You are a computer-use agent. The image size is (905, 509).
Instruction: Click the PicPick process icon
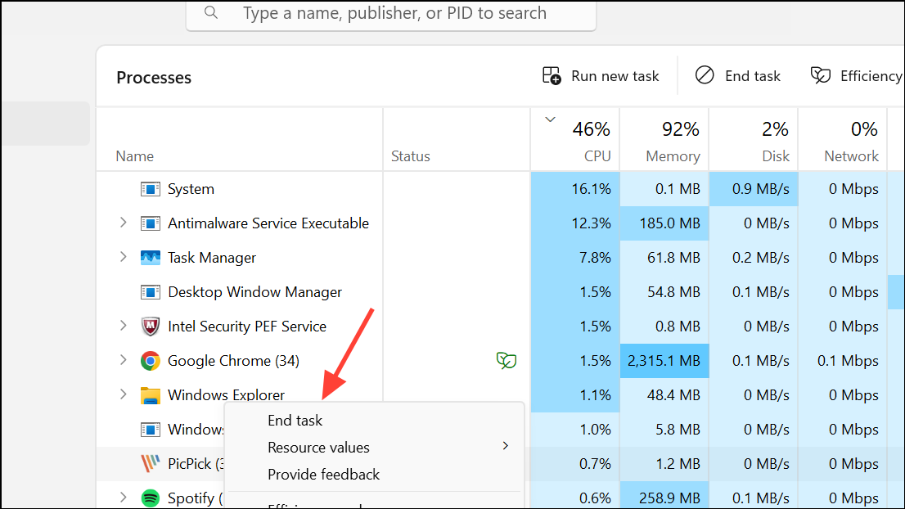(150, 464)
